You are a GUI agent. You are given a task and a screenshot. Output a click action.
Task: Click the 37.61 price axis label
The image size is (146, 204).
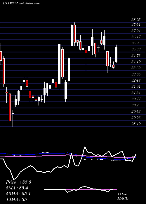tap(136, 24)
